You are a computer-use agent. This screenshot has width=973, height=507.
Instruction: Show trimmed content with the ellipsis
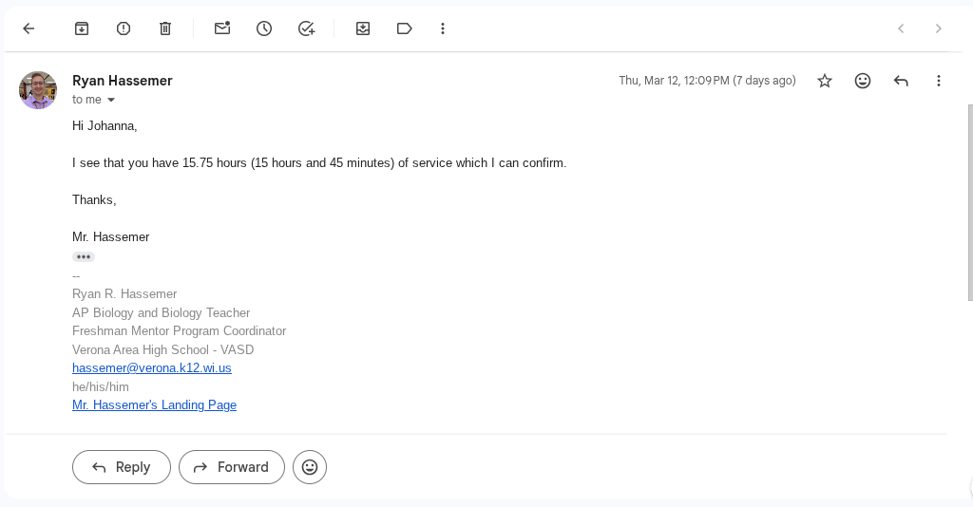tap(84, 256)
